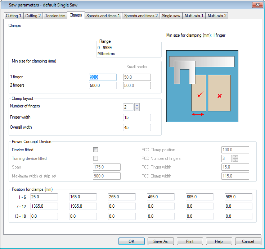265x249 pixels.
Task: Click the red double arrow in diagram
Action: [198, 114]
